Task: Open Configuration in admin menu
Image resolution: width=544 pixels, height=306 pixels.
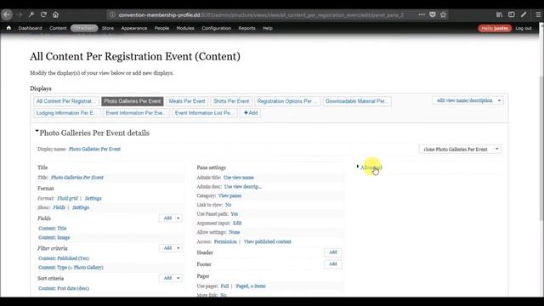Action: click(217, 28)
